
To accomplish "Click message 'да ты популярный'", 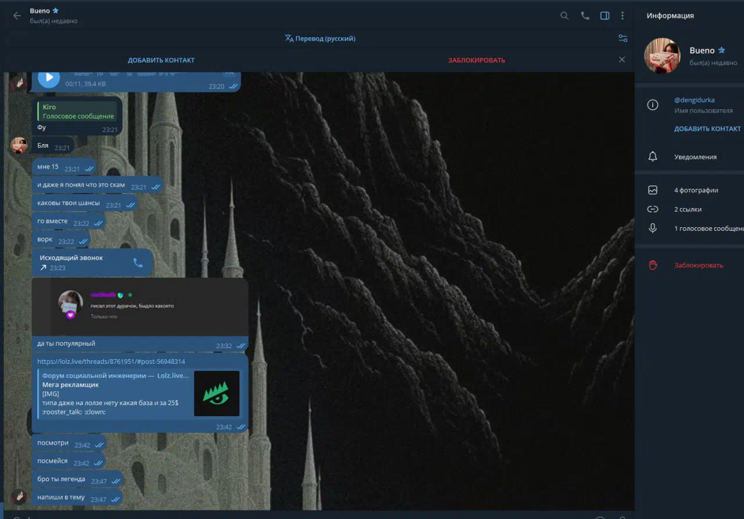I will pos(140,343).
